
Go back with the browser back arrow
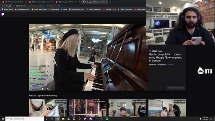[x=2, y=6]
